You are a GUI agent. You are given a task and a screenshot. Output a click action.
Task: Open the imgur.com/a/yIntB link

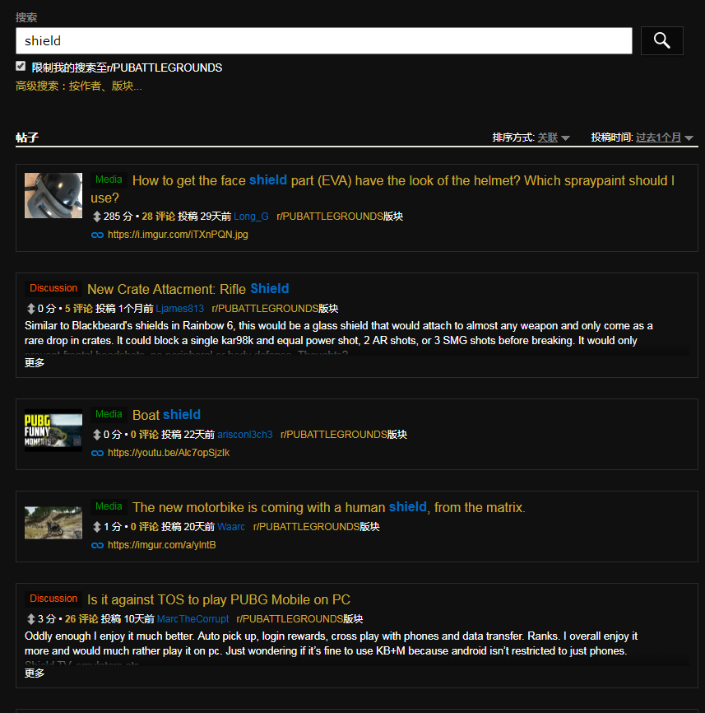[162, 545]
